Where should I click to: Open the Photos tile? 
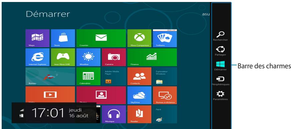[x=101, y=94]
